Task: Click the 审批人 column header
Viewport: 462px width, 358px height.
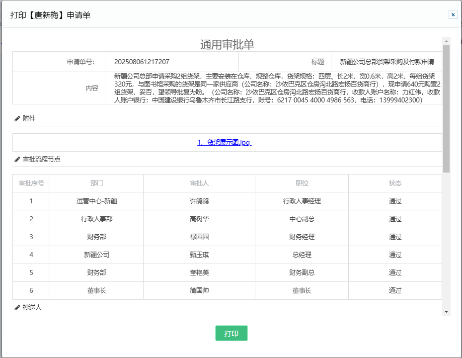Action: point(199,183)
